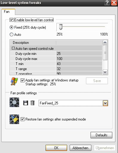The width and height of the screenshot is (118, 153).
Task: Collapse the Auto fan speed control rule
Action: (x=13, y=48)
